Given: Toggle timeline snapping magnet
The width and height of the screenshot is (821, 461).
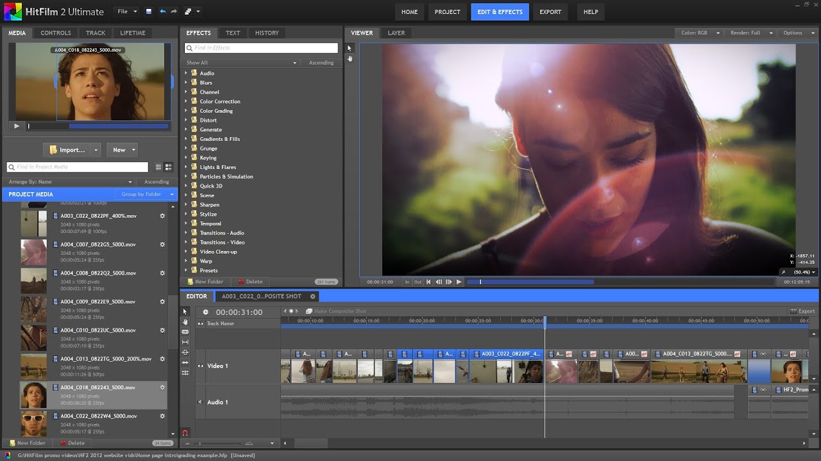Looking at the screenshot, I should tap(185, 433).
